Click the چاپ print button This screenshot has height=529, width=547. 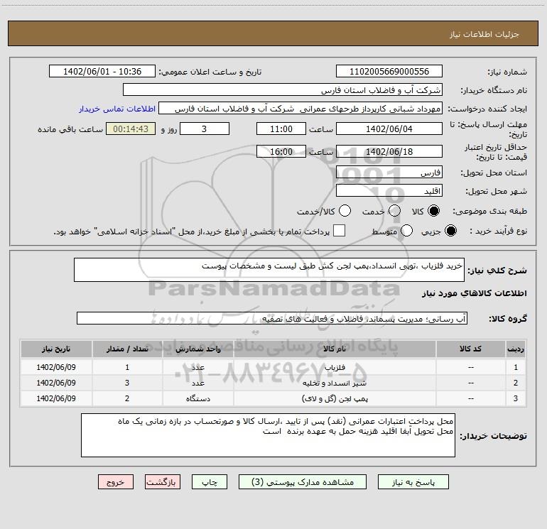[x=210, y=482]
